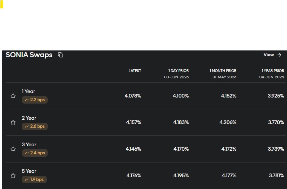Select the 1 Year tenor label

tap(28, 91)
